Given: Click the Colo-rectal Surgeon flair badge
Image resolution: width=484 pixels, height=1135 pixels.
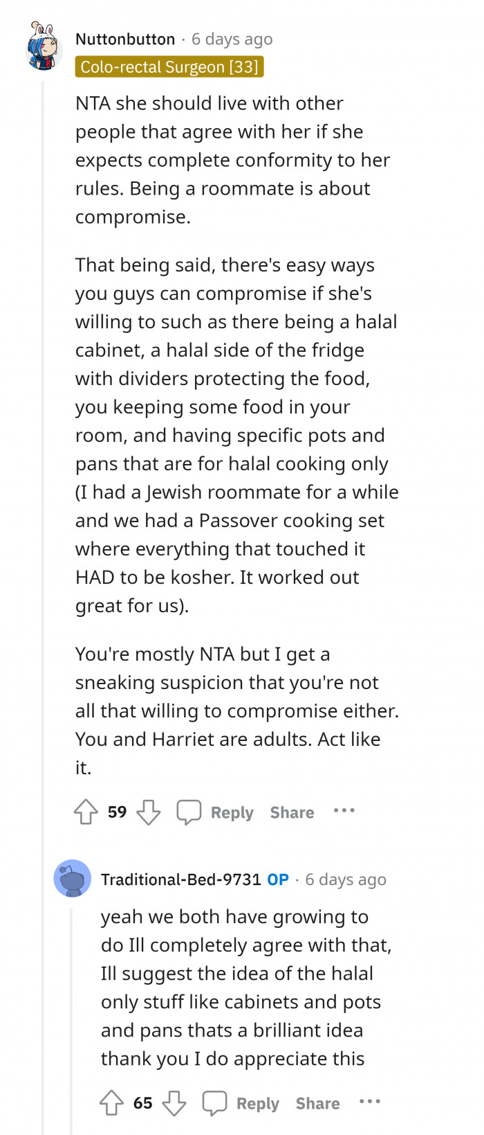Looking at the screenshot, I should 169,67.
